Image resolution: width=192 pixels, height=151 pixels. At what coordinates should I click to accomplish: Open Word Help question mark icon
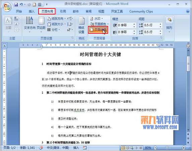[x=188, y=11]
